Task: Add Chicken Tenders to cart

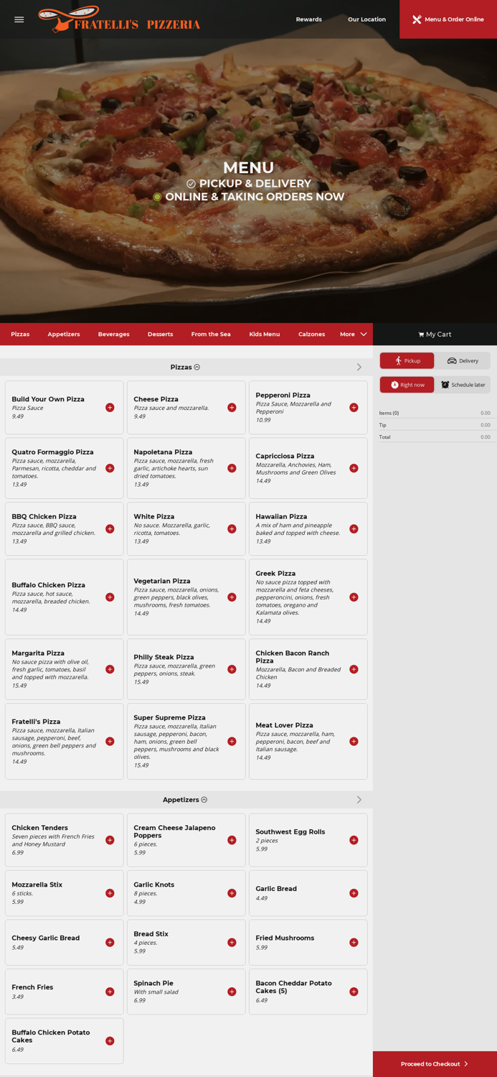Action: (110, 840)
